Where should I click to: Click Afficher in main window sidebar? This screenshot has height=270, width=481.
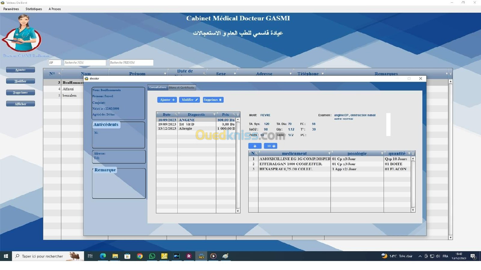(x=20, y=104)
